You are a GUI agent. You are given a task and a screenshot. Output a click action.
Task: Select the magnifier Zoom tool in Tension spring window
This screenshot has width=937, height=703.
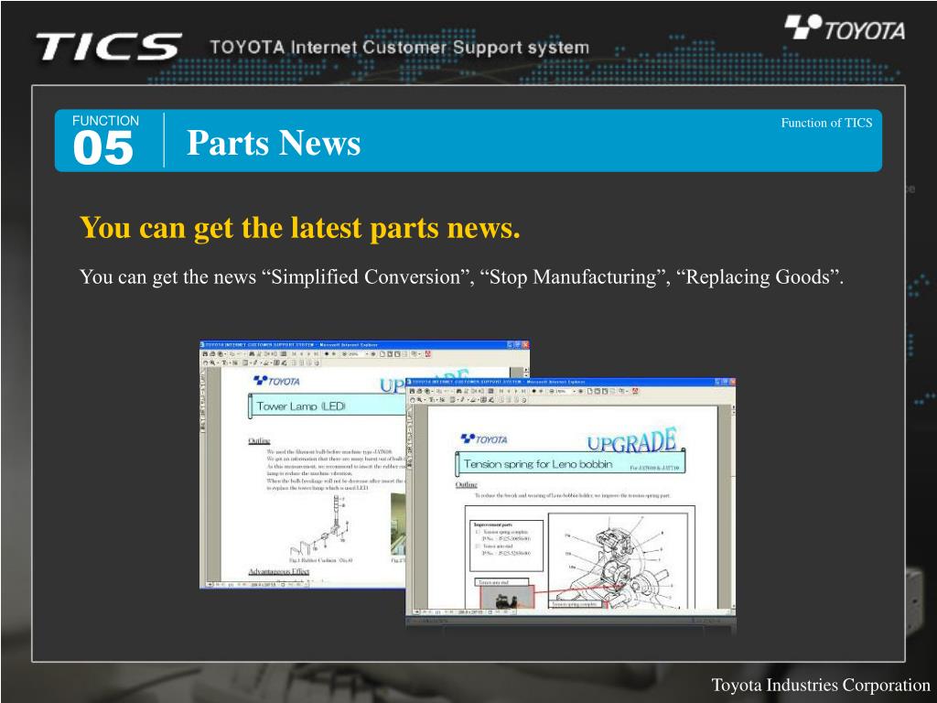pos(420,399)
